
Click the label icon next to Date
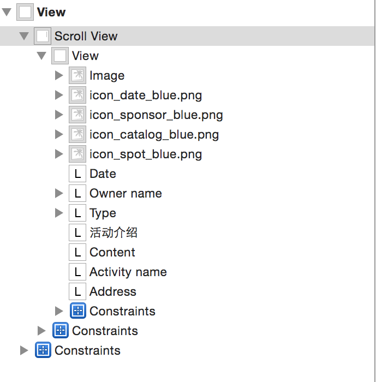(77, 174)
